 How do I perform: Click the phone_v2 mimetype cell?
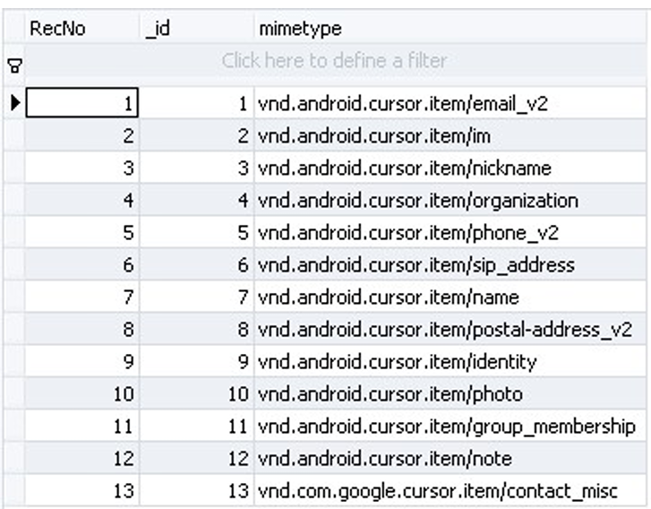[407, 233]
